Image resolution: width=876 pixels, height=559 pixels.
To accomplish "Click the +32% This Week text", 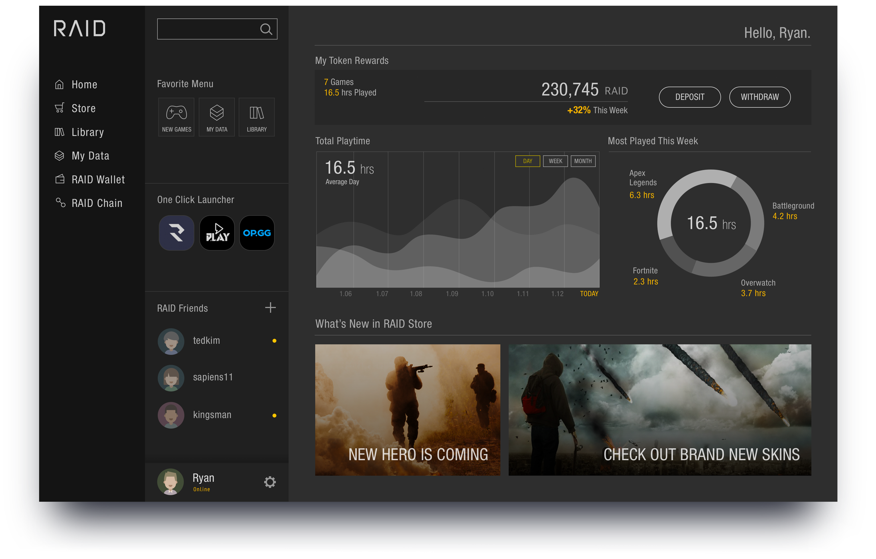I will point(597,110).
